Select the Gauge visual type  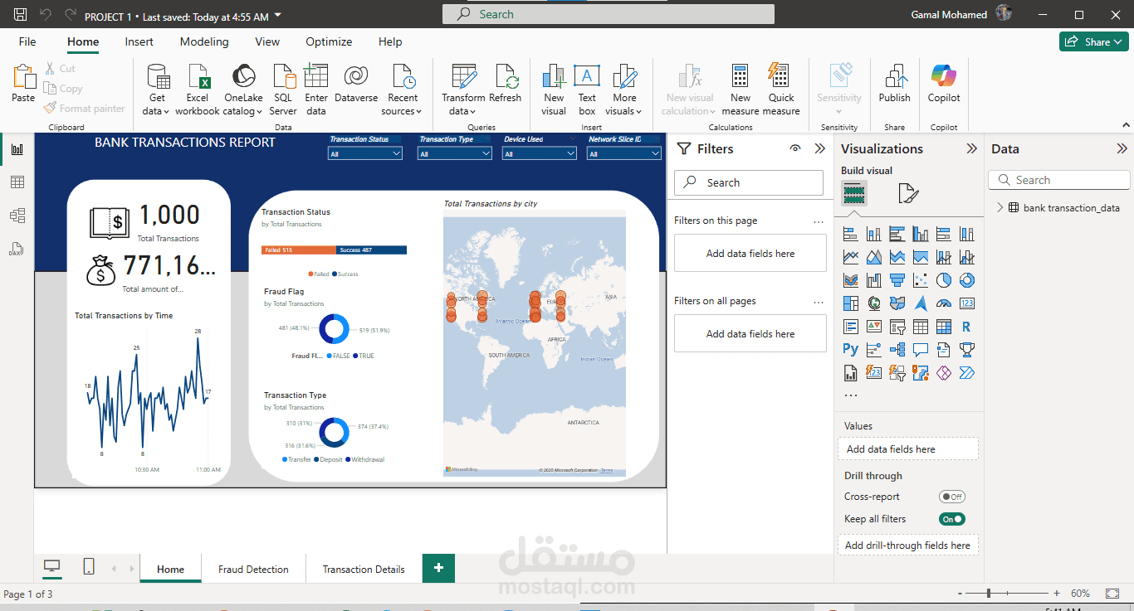coord(943,303)
